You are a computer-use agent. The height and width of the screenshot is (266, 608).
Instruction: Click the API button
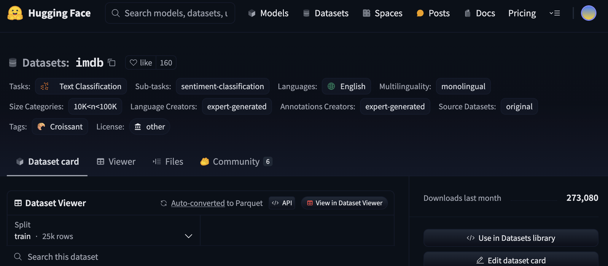click(282, 203)
